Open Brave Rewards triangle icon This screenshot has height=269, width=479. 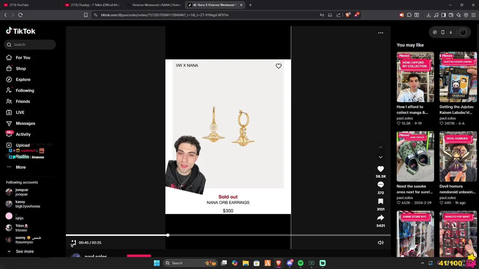pyautogui.click(x=357, y=15)
